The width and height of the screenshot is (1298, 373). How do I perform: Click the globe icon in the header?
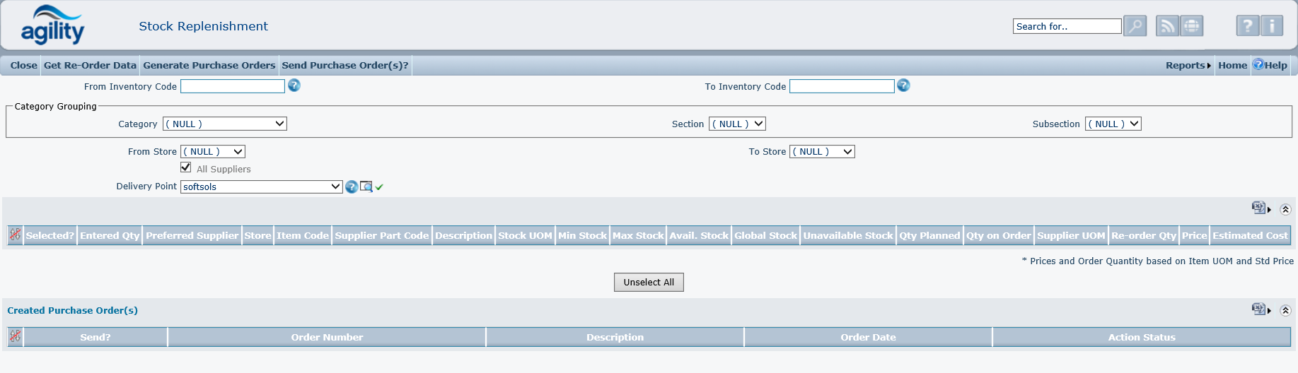(1192, 26)
